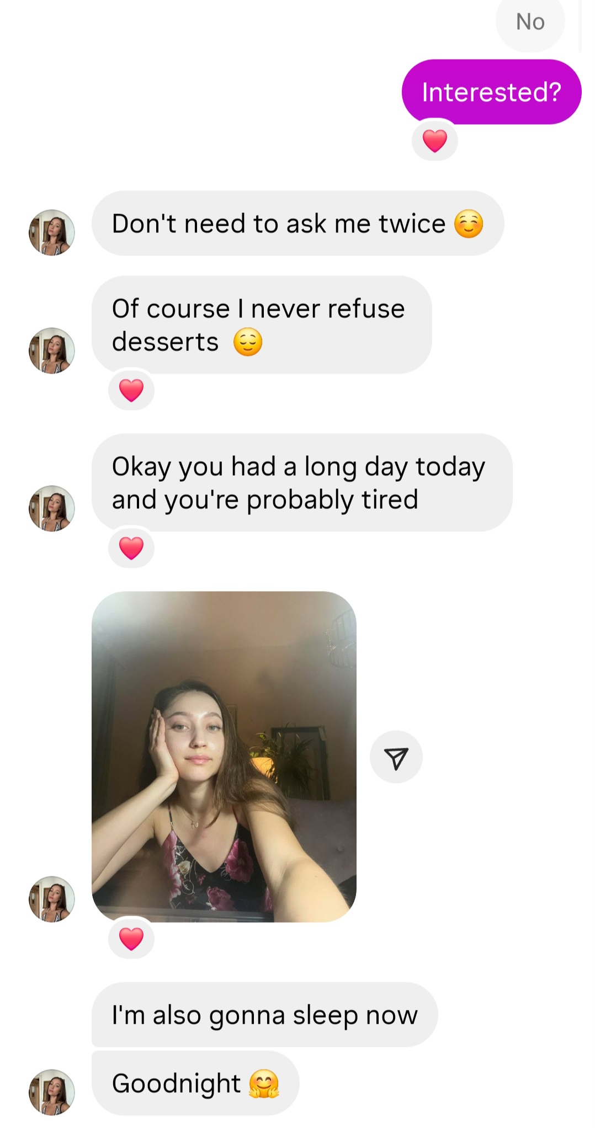Select the 'No' message bubble
The width and height of the screenshot is (595, 1128).
click(530, 22)
